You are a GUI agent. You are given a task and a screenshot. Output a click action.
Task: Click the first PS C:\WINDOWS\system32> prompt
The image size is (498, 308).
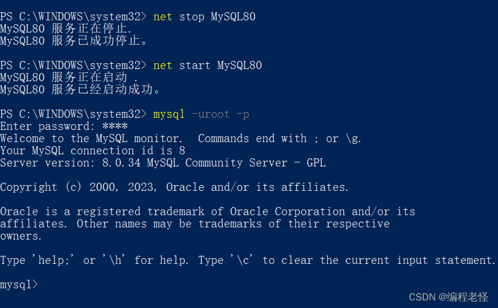click(x=73, y=16)
